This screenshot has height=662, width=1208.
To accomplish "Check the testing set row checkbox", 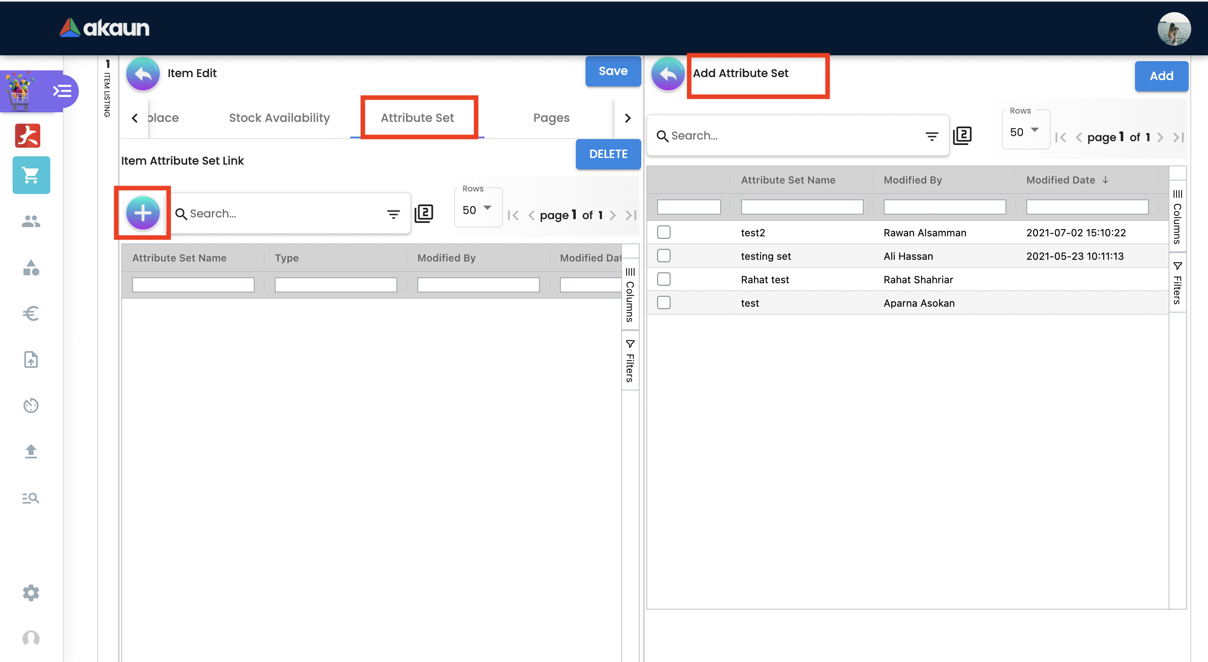I will pyautogui.click(x=664, y=256).
